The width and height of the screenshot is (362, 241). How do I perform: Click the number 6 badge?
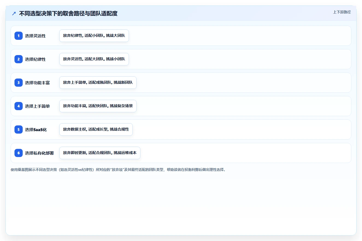19,153
